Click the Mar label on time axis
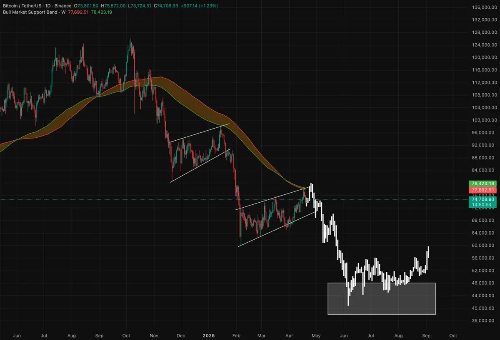The height and width of the screenshot is (340, 500). point(261,335)
